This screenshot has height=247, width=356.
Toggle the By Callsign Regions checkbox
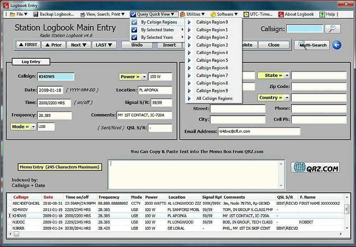(134, 22)
